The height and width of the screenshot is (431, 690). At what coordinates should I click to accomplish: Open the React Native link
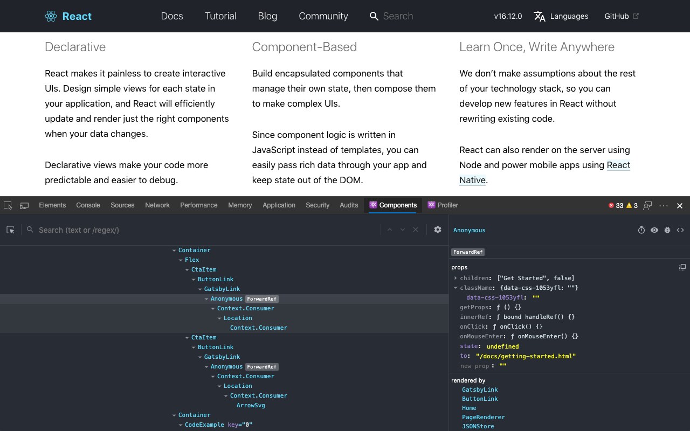click(618, 165)
